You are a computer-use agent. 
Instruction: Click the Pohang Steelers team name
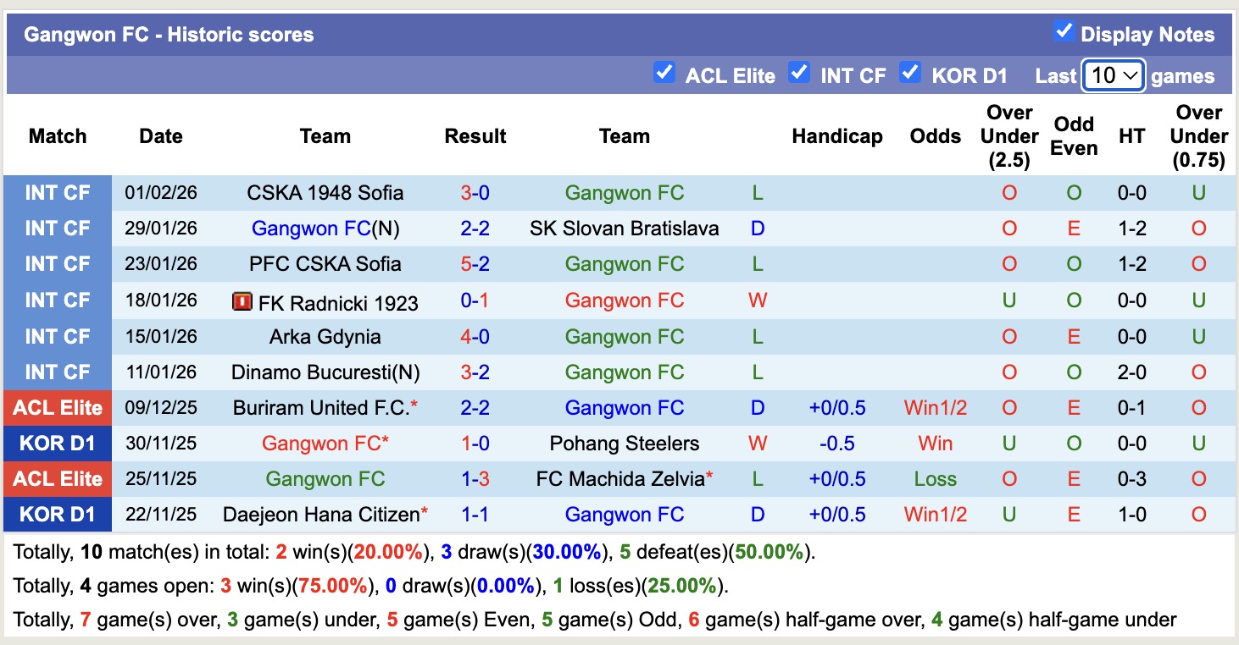(625, 443)
